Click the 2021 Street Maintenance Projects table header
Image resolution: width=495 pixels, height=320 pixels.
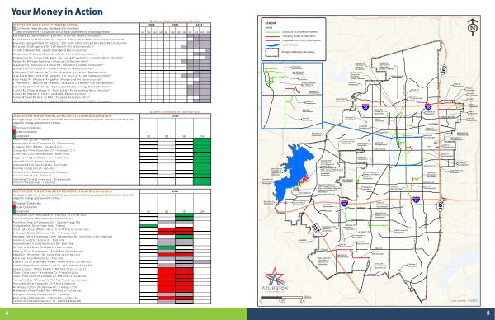point(63,191)
